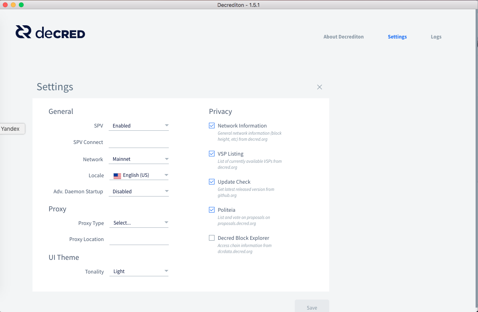Open the Tonality dropdown showing Light
The image size is (478, 312).
139,271
